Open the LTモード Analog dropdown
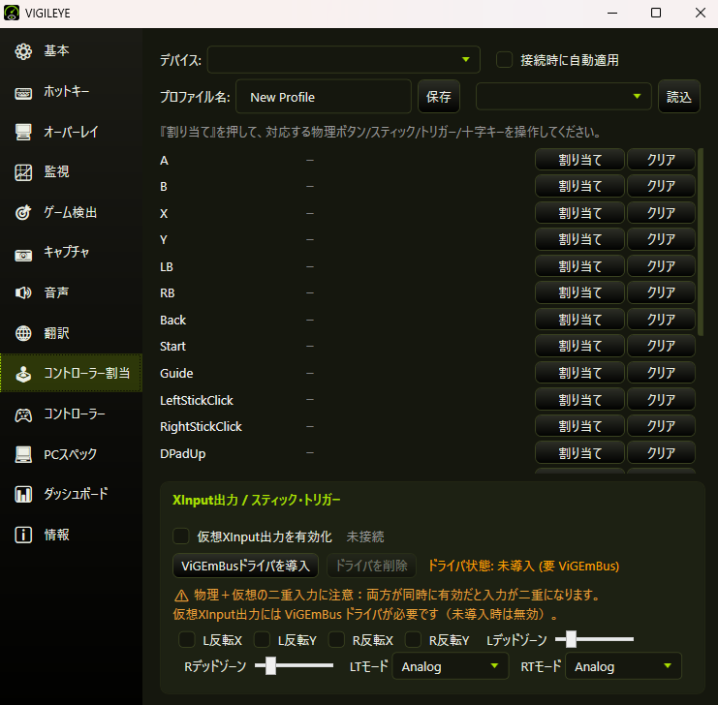This screenshot has width=718, height=705. 451,666
